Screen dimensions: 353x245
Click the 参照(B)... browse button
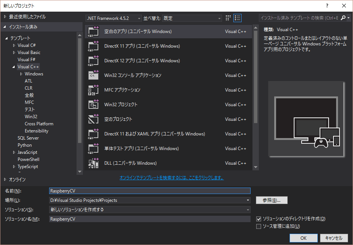coord(272,200)
